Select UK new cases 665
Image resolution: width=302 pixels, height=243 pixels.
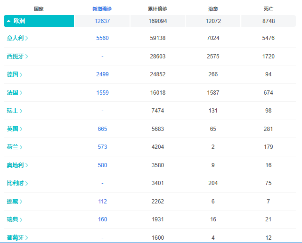[102, 129]
